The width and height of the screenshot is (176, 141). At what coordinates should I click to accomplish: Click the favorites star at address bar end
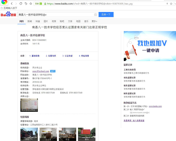[x=171, y=4]
